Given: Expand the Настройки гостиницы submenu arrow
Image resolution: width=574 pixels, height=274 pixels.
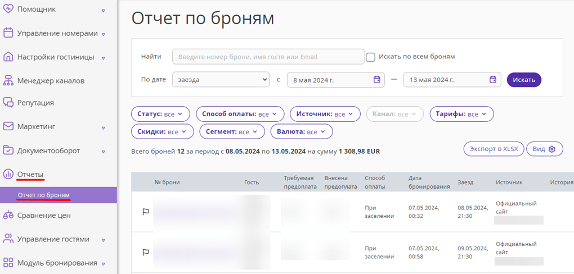Looking at the screenshot, I should [103, 58].
